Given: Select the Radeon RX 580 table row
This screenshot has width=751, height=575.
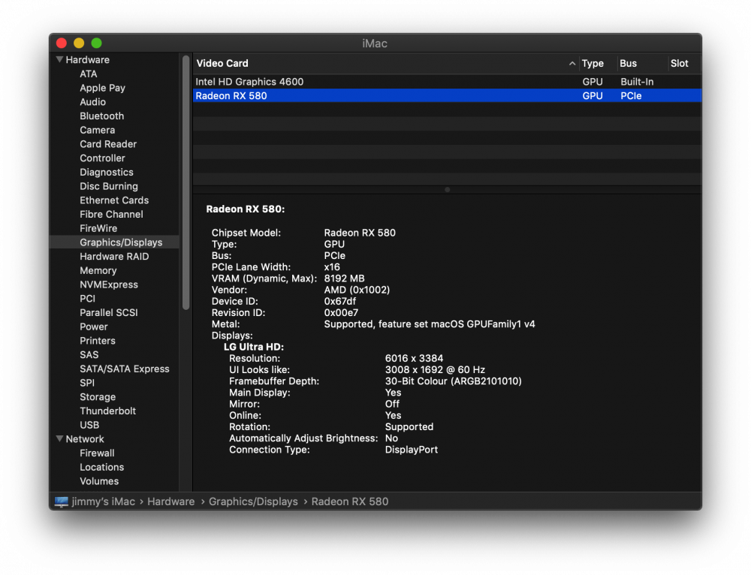Looking at the screenshot, I should click(x=448, y=96).
